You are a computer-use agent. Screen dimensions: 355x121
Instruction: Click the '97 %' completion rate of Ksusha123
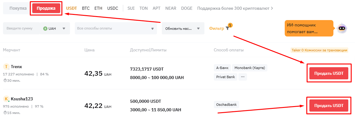coord(39,106)
